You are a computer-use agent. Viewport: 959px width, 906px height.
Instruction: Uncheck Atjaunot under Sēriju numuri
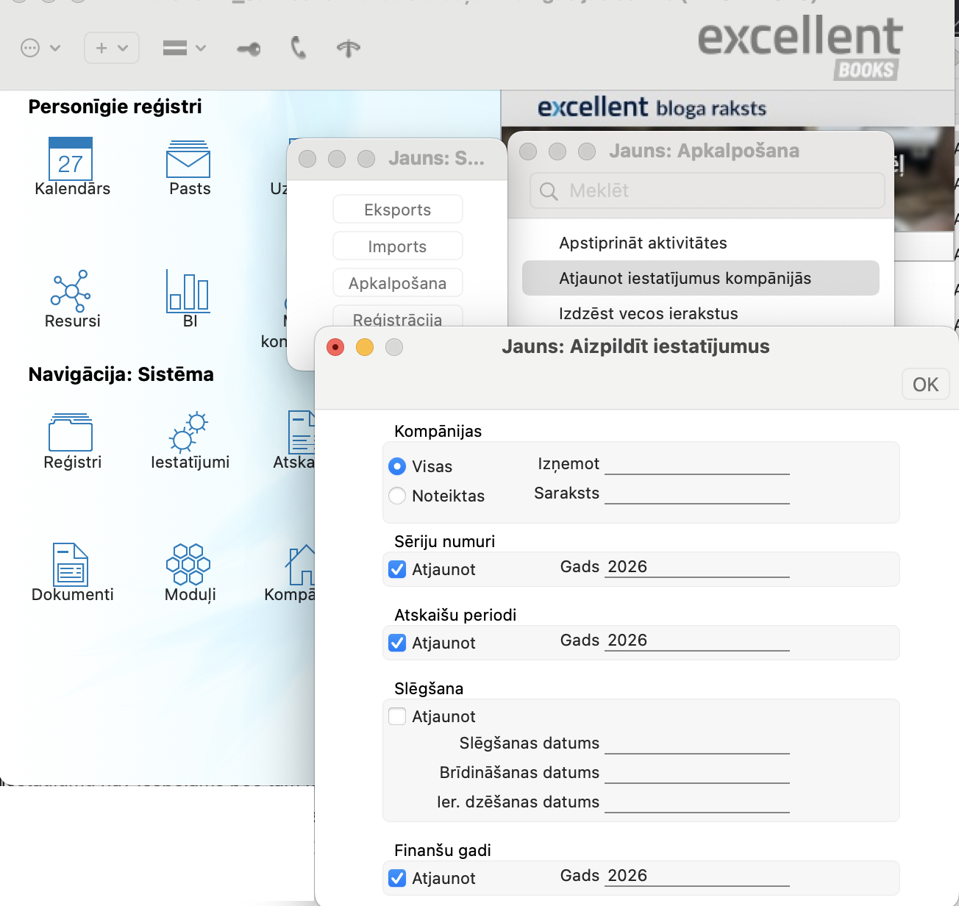[x=397, y=569]
